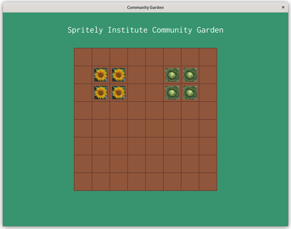The width and height of the screenshot is (291, 229).
Task: Click the bottom-left sunflower tile
Action: [101, 93]
